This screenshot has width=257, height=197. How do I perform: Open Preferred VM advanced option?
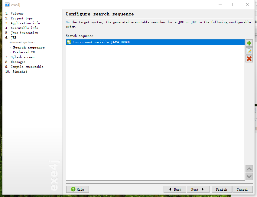click(x=24, y=52)
